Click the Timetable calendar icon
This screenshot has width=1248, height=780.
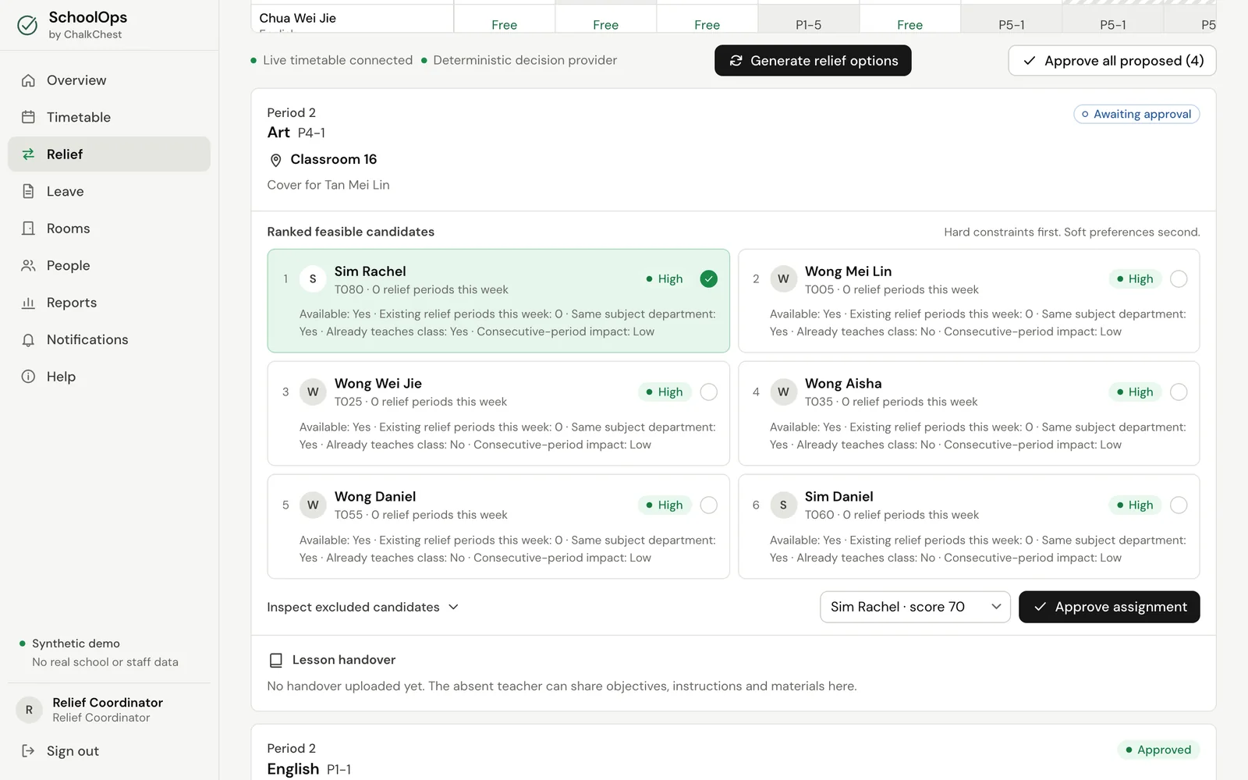click(x=28, y=117)
